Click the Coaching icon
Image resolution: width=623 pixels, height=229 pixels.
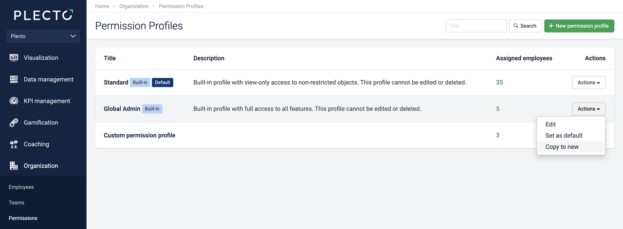pyautogui.click(x=14, y=144)
